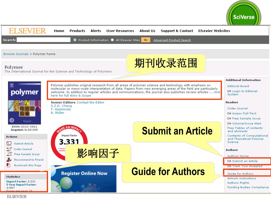Click the ELSEVIER logo in the header
271x203 pixels.
point(27,31)
